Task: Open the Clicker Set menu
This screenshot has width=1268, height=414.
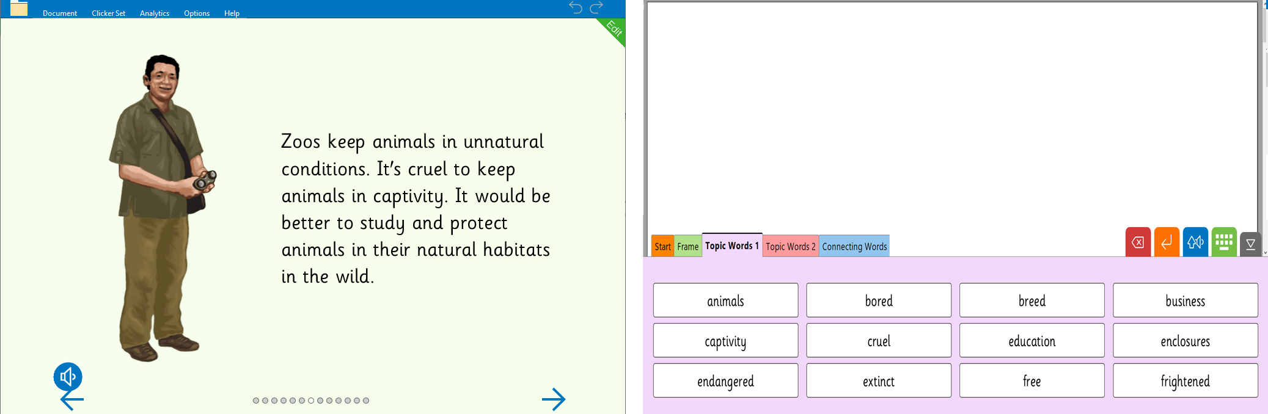Action: pos(108,13)
